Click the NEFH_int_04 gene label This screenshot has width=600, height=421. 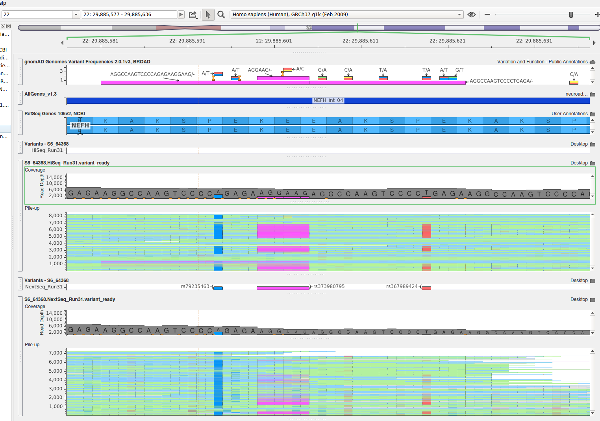tap(328, 100)
